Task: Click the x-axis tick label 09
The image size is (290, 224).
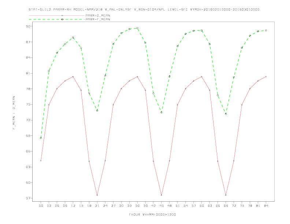Action: tap(65, 206)
